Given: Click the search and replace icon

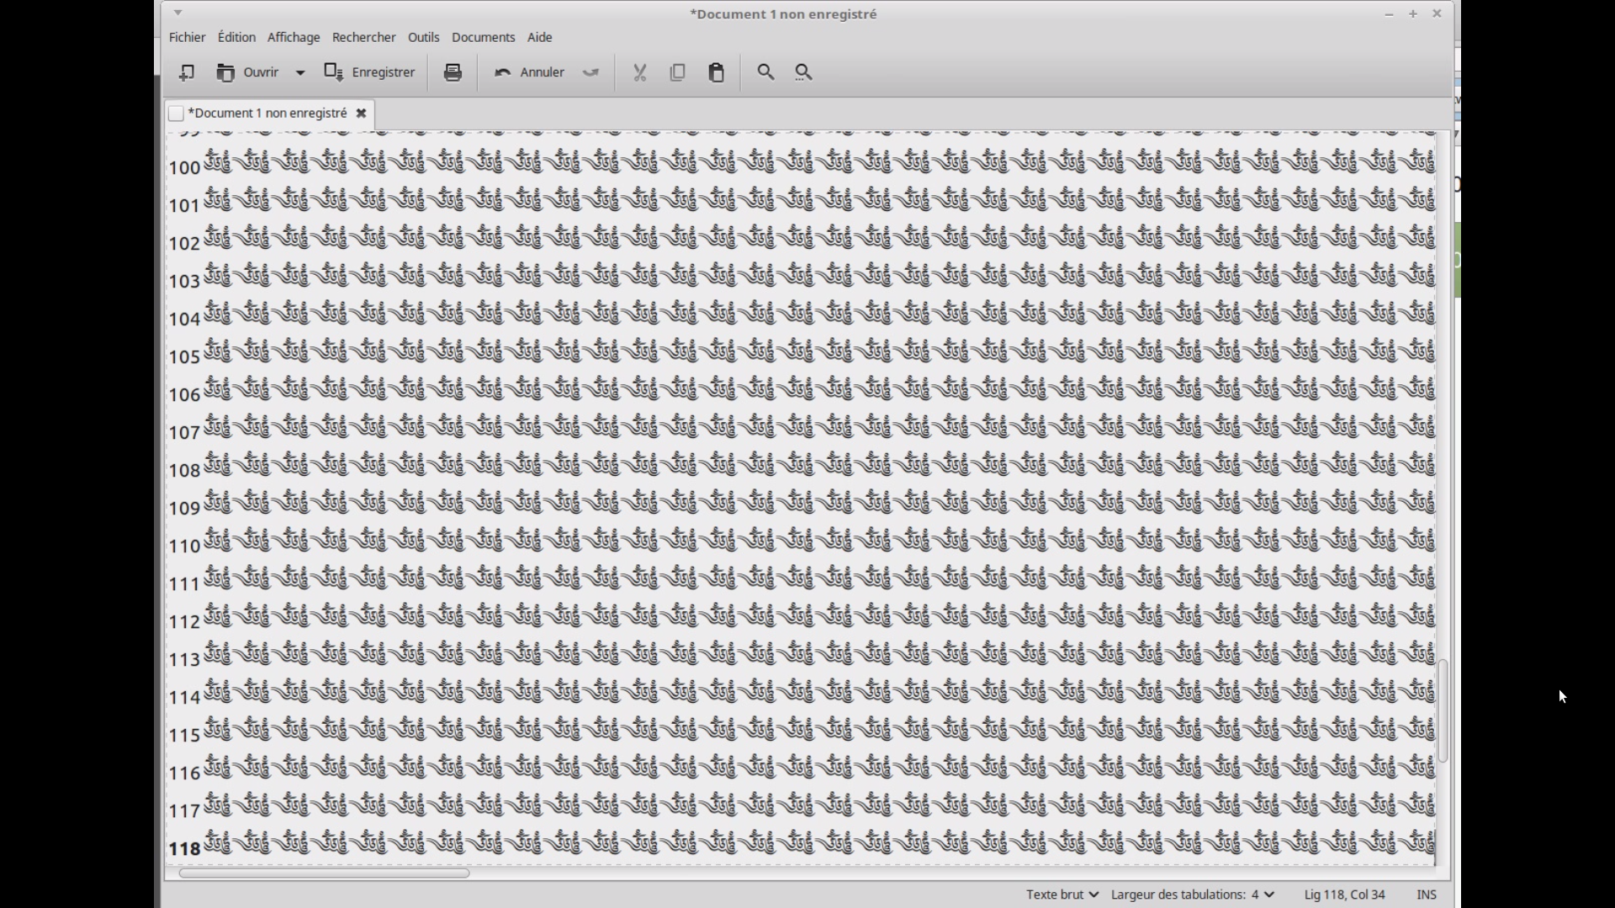Looking at the screenshot, I should tap(803, 72).
